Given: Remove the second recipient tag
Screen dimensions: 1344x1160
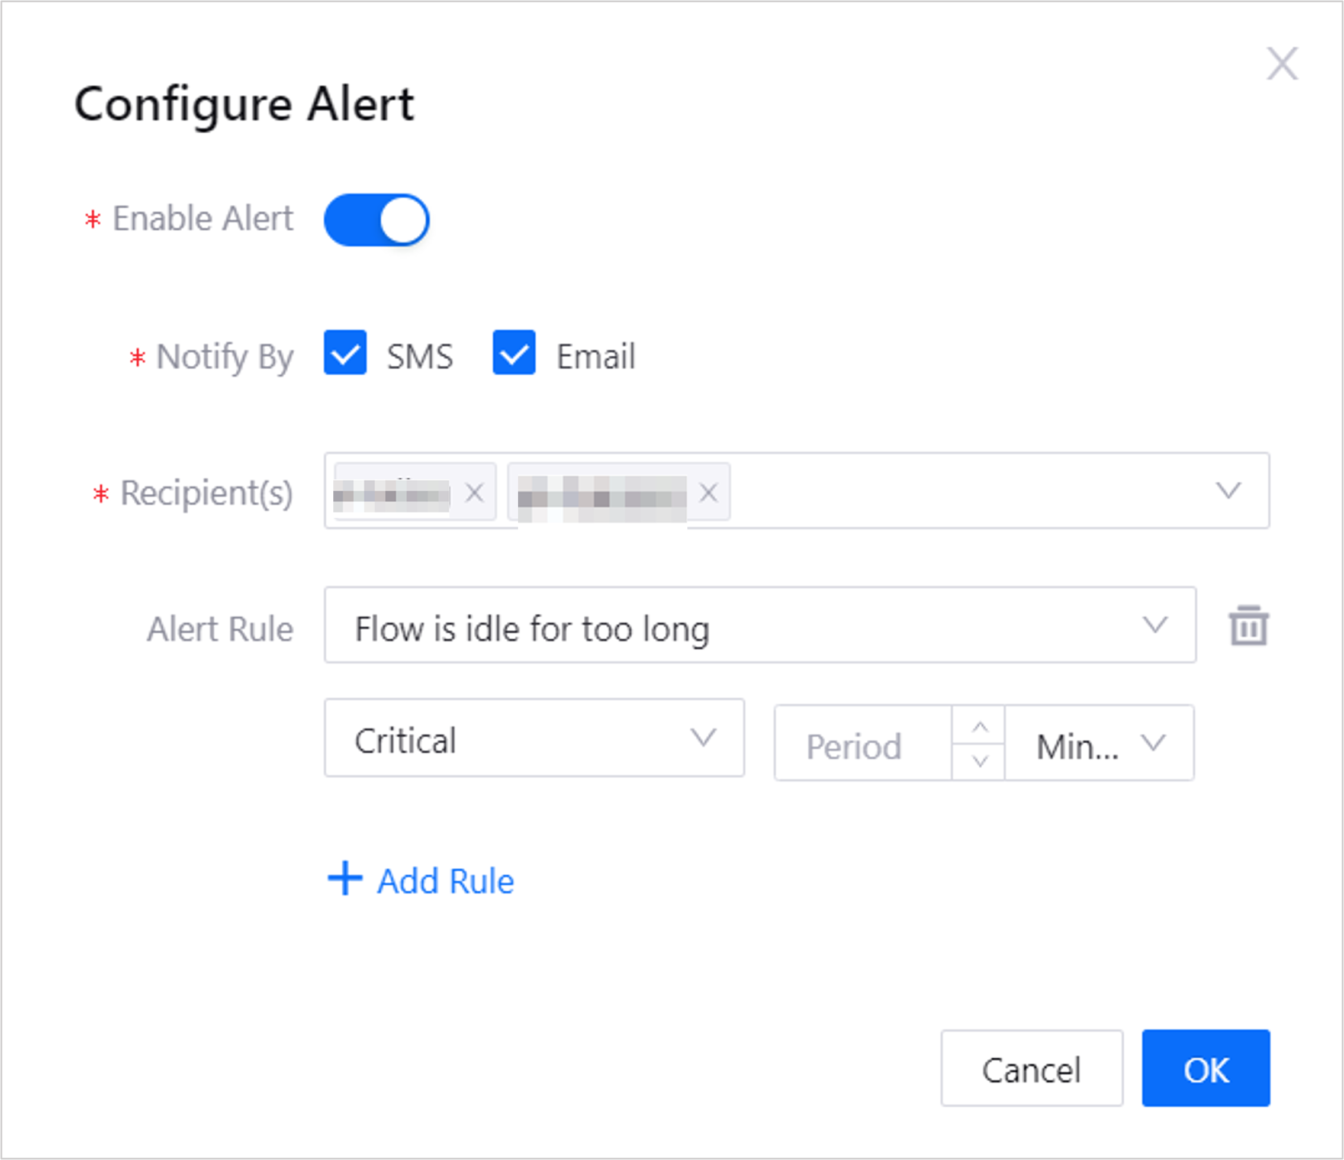Looking at the screenshot, I should (x=709, y=493).
